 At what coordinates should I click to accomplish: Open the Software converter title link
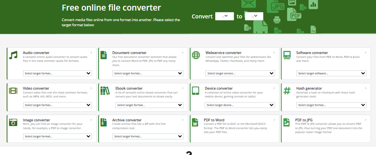[x=312, y=53]
